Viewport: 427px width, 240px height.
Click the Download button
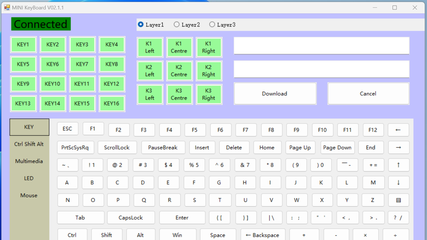(x=275, y=93)
